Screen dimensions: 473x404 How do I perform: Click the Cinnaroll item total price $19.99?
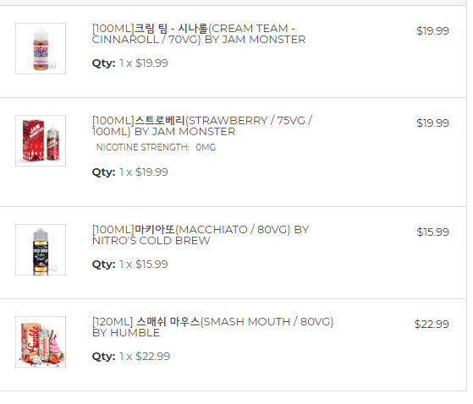pyautogui.click(x=432, y=30)
